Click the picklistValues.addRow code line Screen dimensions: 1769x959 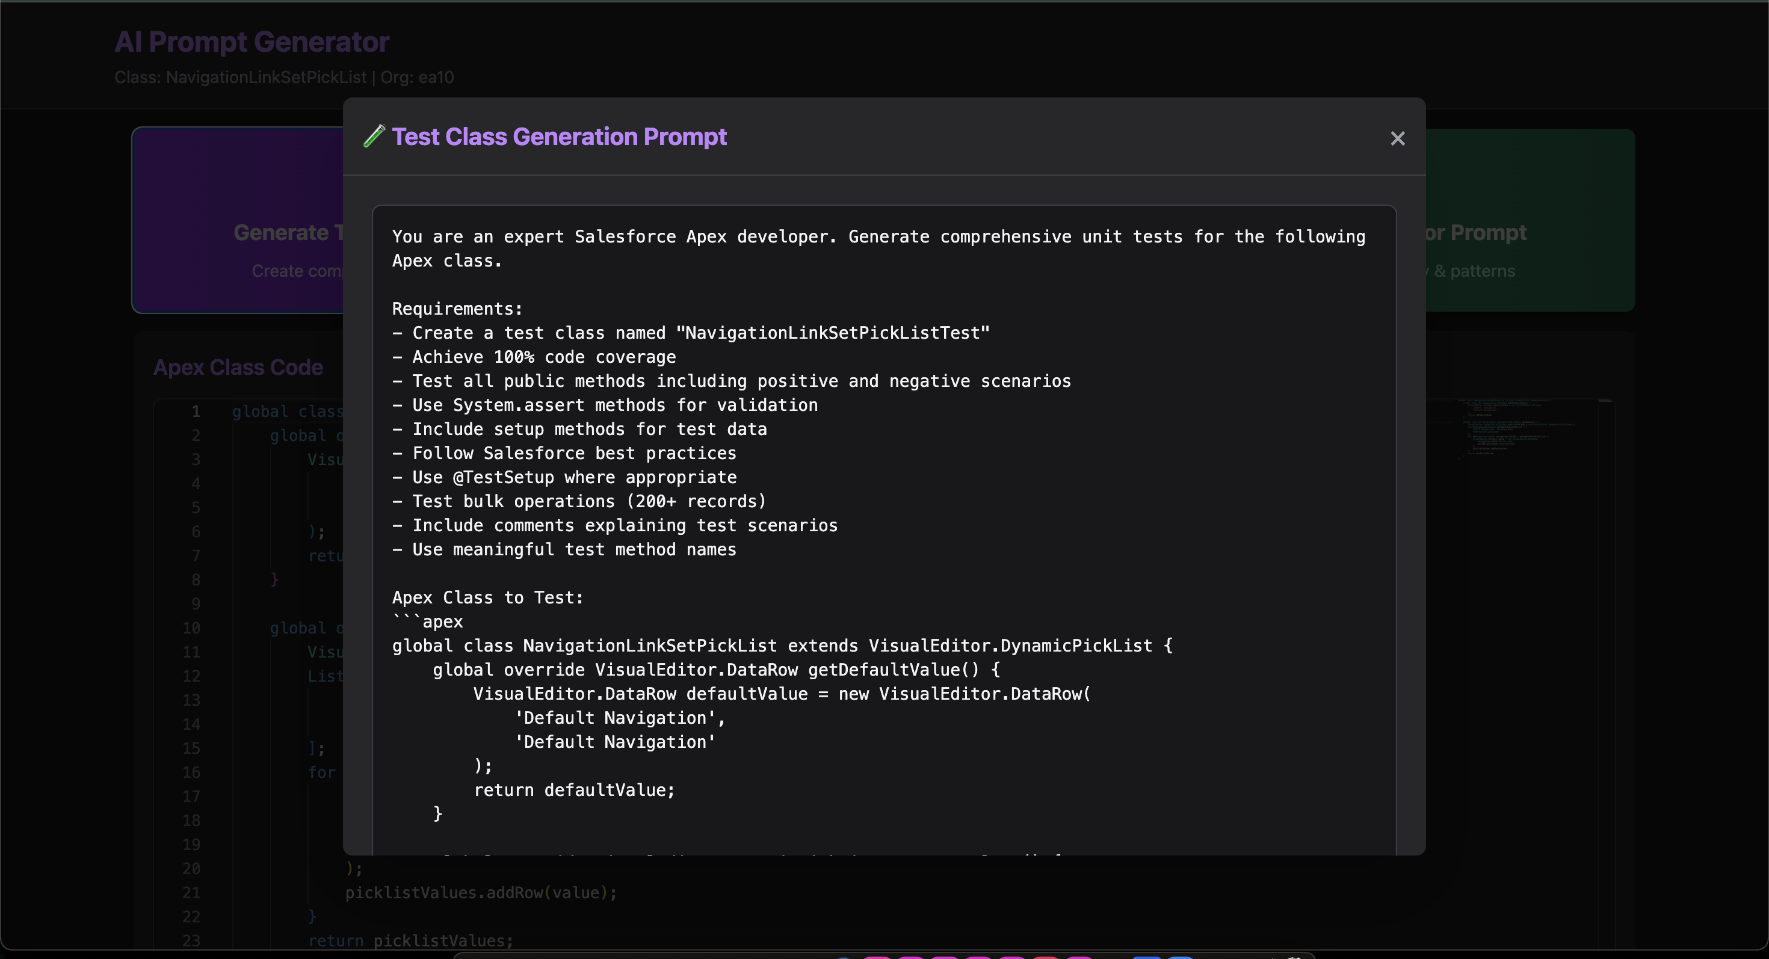[x=481, y=892]
